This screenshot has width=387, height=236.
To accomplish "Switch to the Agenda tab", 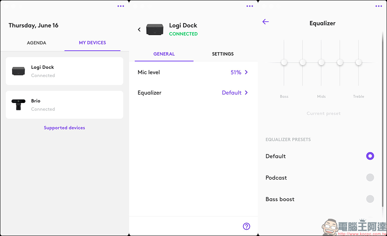I will pos(36,43).
